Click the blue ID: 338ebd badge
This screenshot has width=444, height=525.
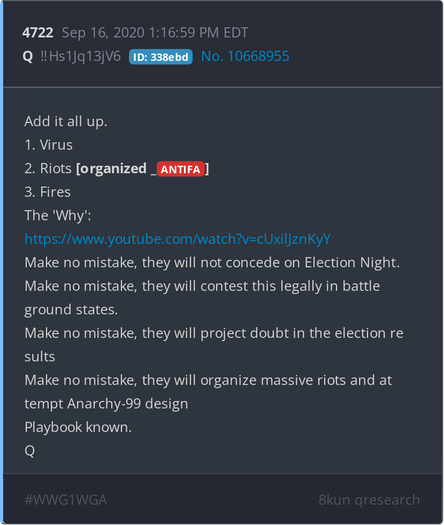(160, 57)
